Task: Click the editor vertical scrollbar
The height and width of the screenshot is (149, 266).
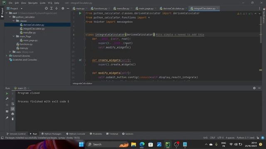Action: click(x=261, y=29)
